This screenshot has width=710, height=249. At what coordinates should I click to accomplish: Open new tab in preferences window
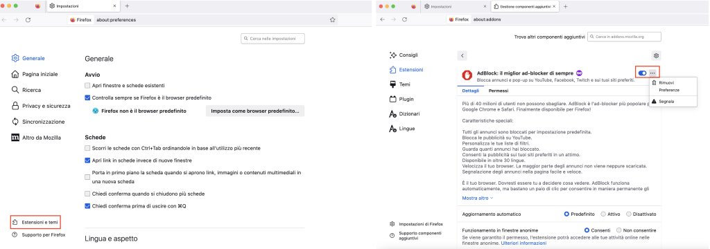coord(127,6)
